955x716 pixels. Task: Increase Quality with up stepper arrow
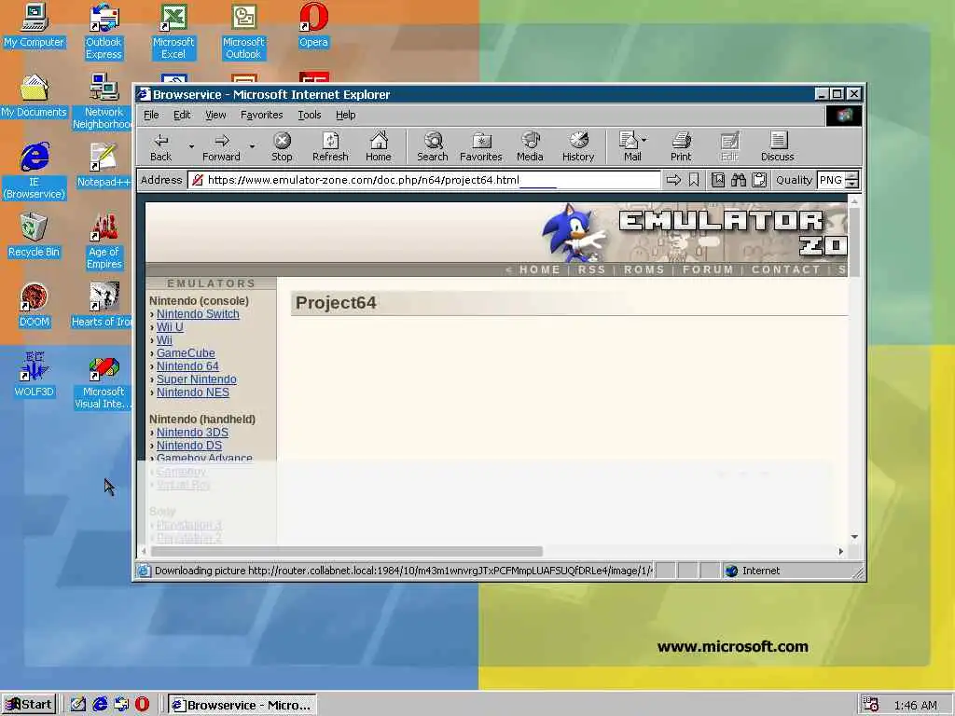[852, 176]
